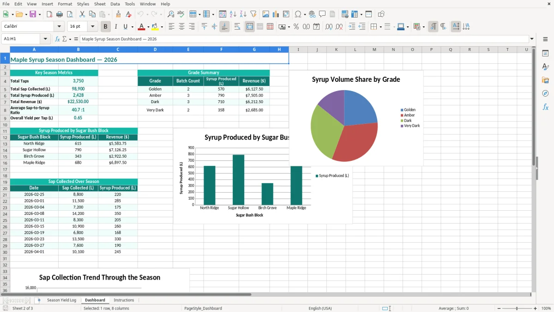Click the Insert Chart icon
Image resolution: width=554 pixels, height=312 pixels.
(x=276, y=14)
